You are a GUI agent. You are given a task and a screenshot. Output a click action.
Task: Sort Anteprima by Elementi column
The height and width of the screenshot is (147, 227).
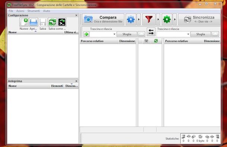tap(57, 86)
